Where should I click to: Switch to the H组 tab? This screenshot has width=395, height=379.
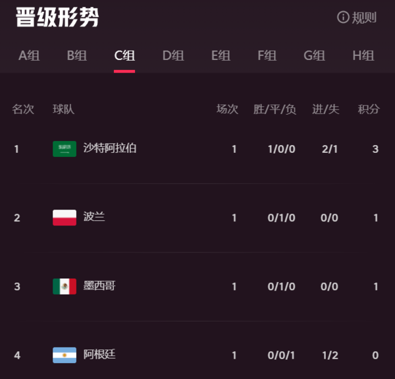pyautogui.click(x=363, y=56)
